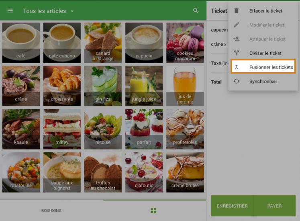
Task: Choose Diviser le ticket menu entry
Action: 263,53
